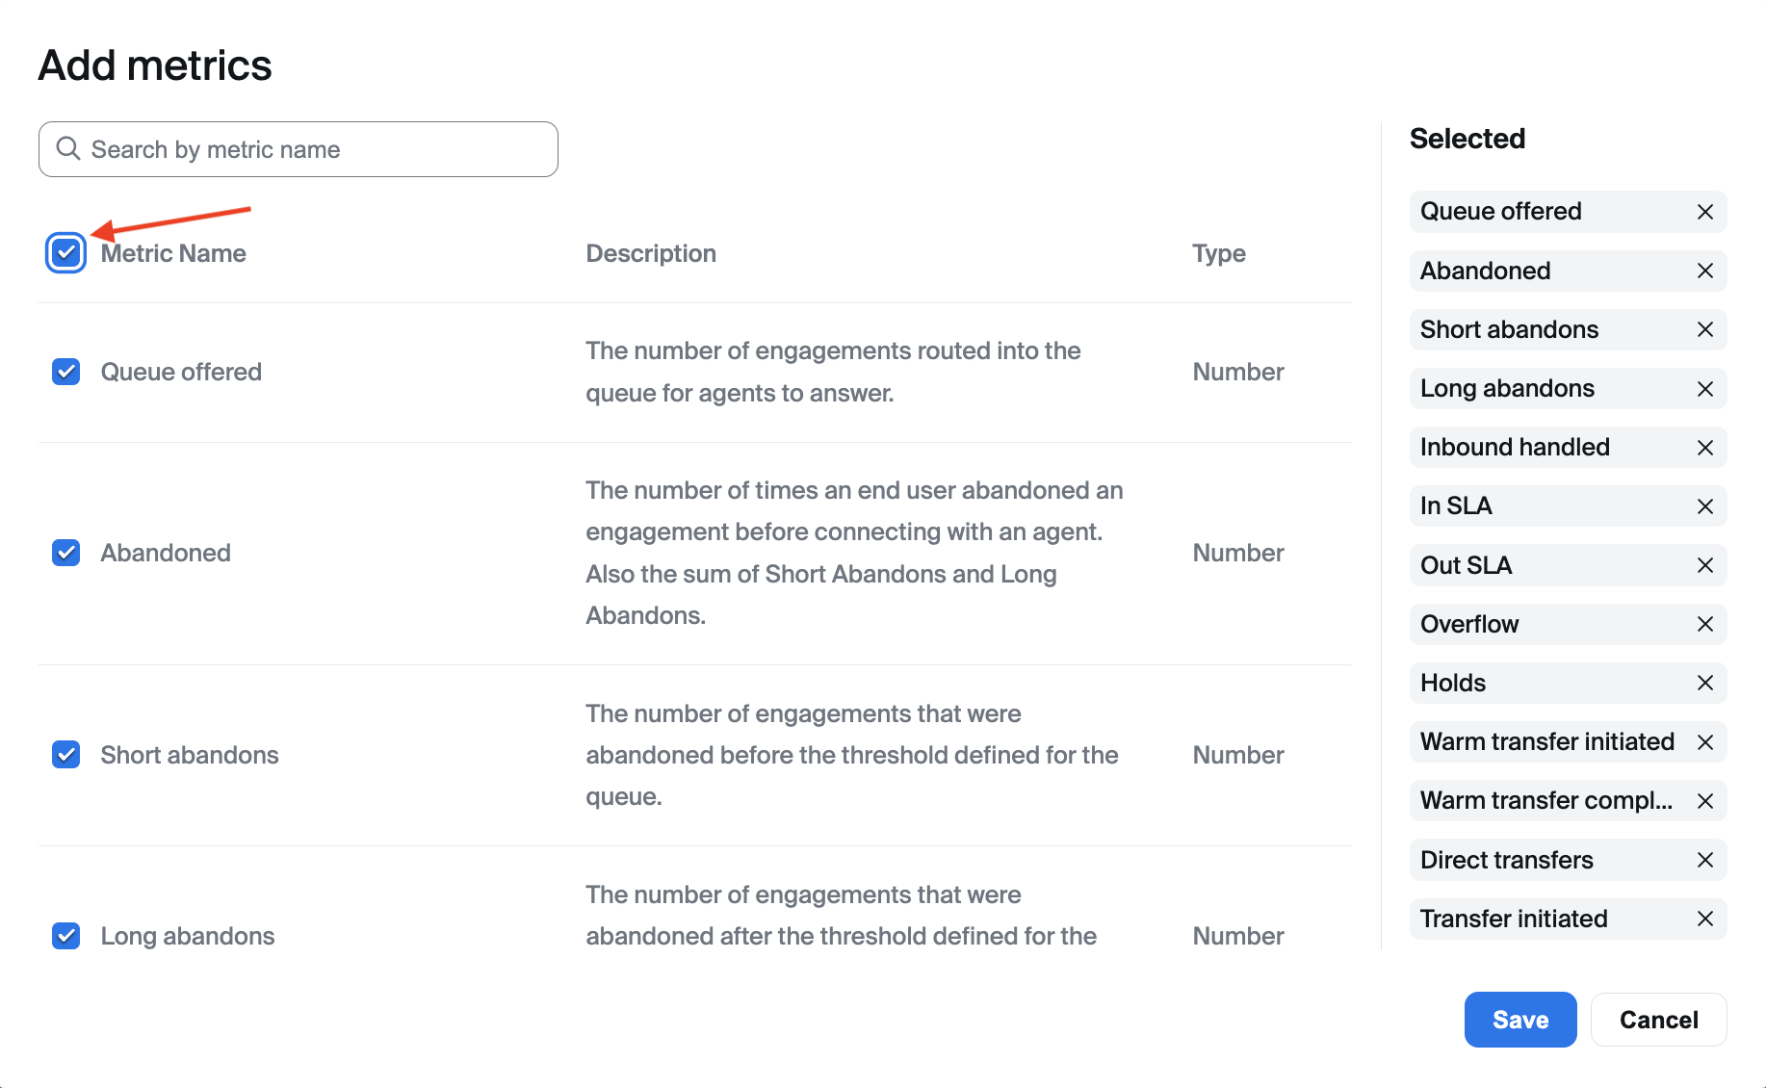Remove Queue offered from Selected list

(x=1704, y=212)
